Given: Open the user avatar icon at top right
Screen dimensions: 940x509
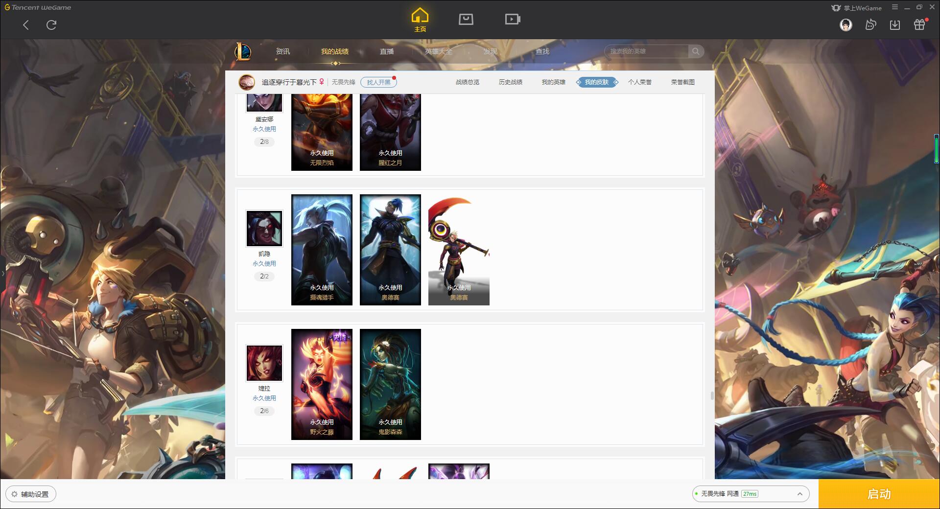Looking at the screenshot, I should point(846,24).
